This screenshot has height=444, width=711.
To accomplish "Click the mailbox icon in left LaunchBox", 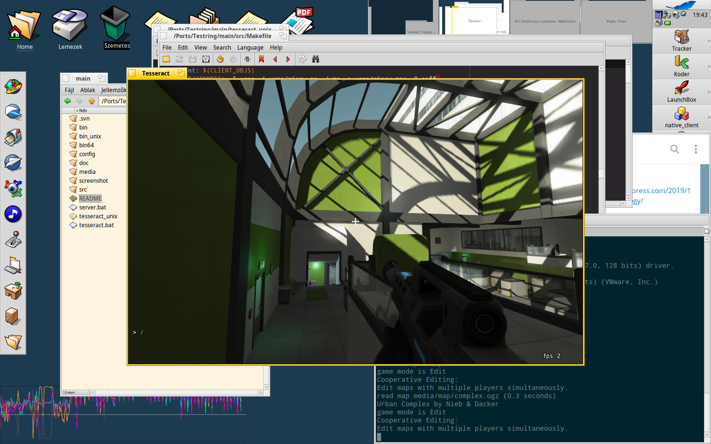I will (13, 137).
